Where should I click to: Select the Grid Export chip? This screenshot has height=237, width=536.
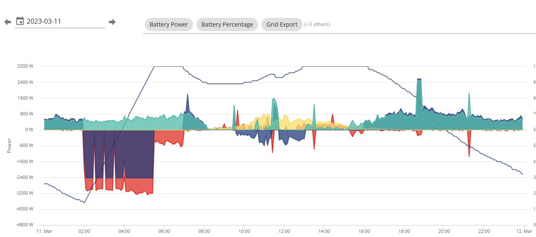(282, 24)
